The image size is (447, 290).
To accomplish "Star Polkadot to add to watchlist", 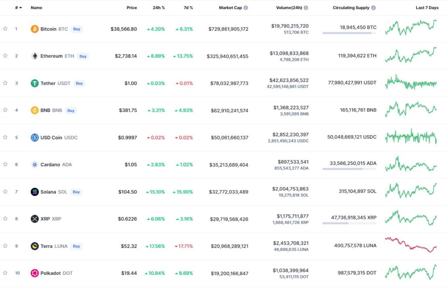I will click(5, 273).
